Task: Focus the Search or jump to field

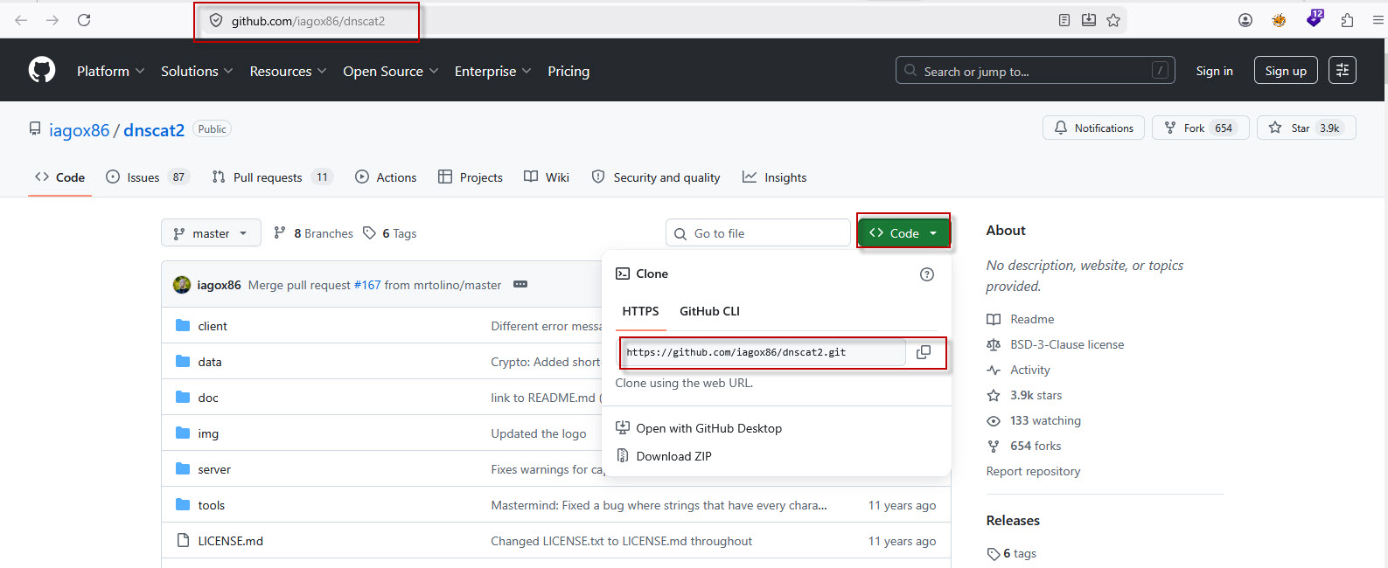Action: tap(1035, 71)
